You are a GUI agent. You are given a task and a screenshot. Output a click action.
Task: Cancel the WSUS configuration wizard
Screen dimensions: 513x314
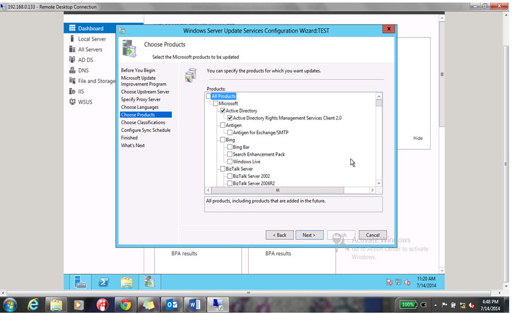point(372,235)
